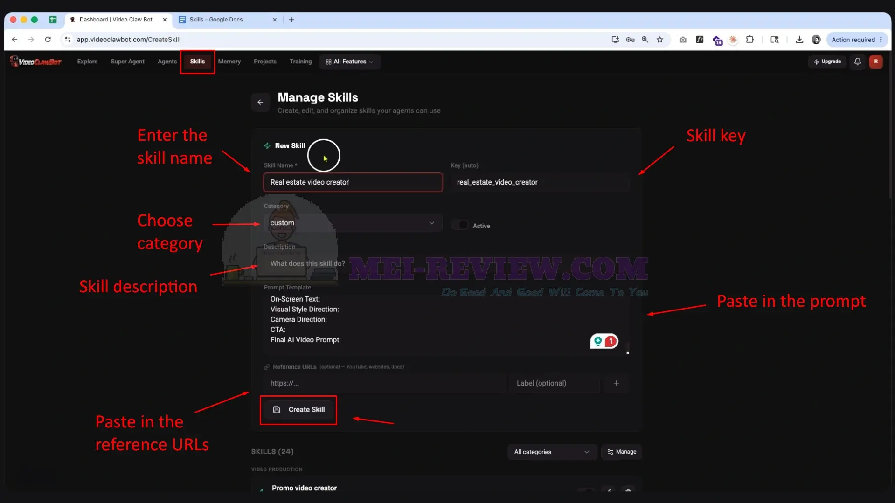Click the Create Skill button

tap(298, 409)
